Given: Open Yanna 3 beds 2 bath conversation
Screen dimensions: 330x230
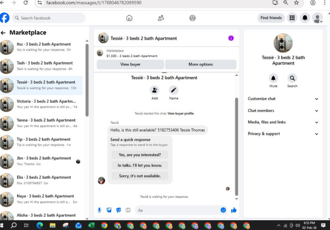Looking at the screenshot, I should (x=41, y=123).
